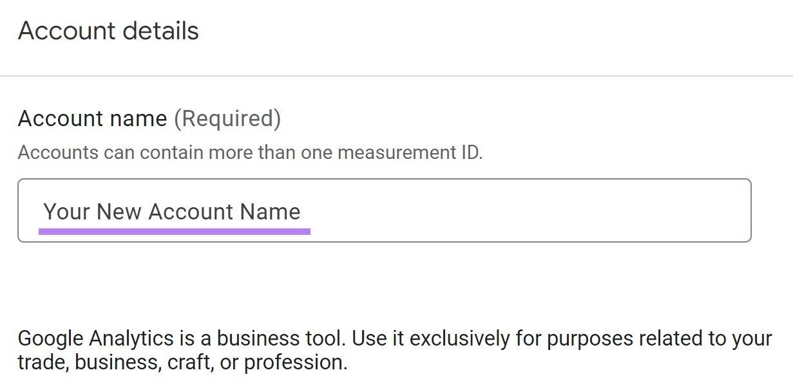Click the 'Account details' heading

(108, 30)
